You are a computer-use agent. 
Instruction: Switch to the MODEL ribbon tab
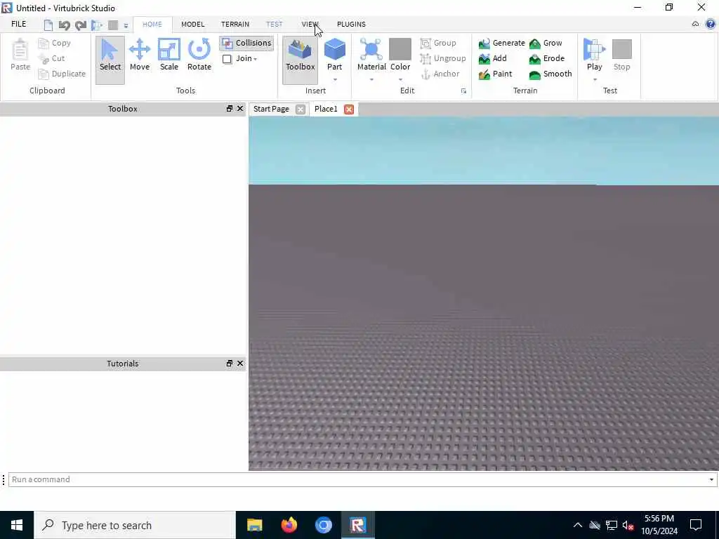(x=192, y=25)
